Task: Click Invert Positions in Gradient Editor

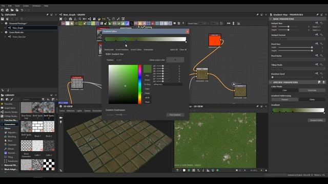Action: tap(122, 50)
